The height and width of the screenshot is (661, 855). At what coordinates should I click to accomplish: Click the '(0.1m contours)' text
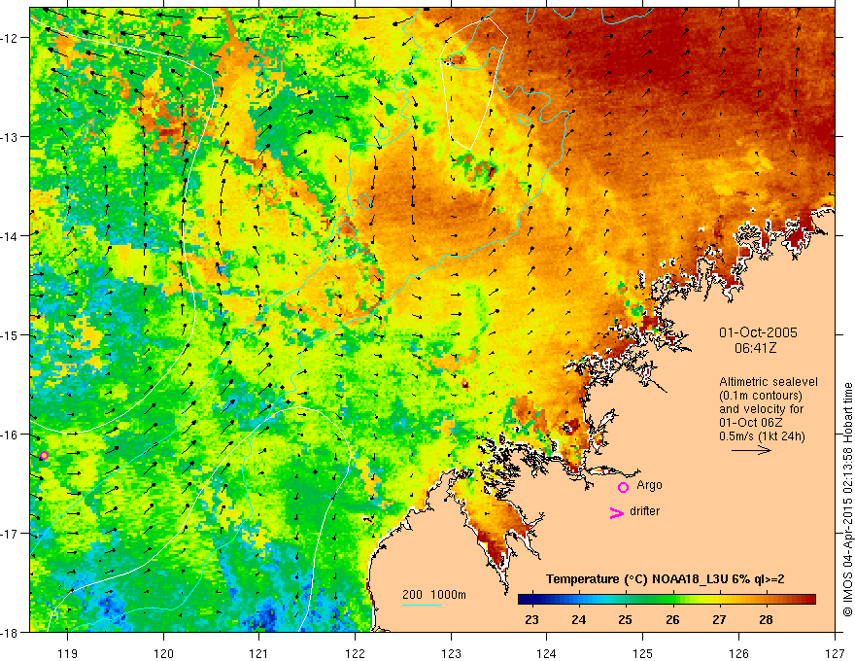[761, 396]
